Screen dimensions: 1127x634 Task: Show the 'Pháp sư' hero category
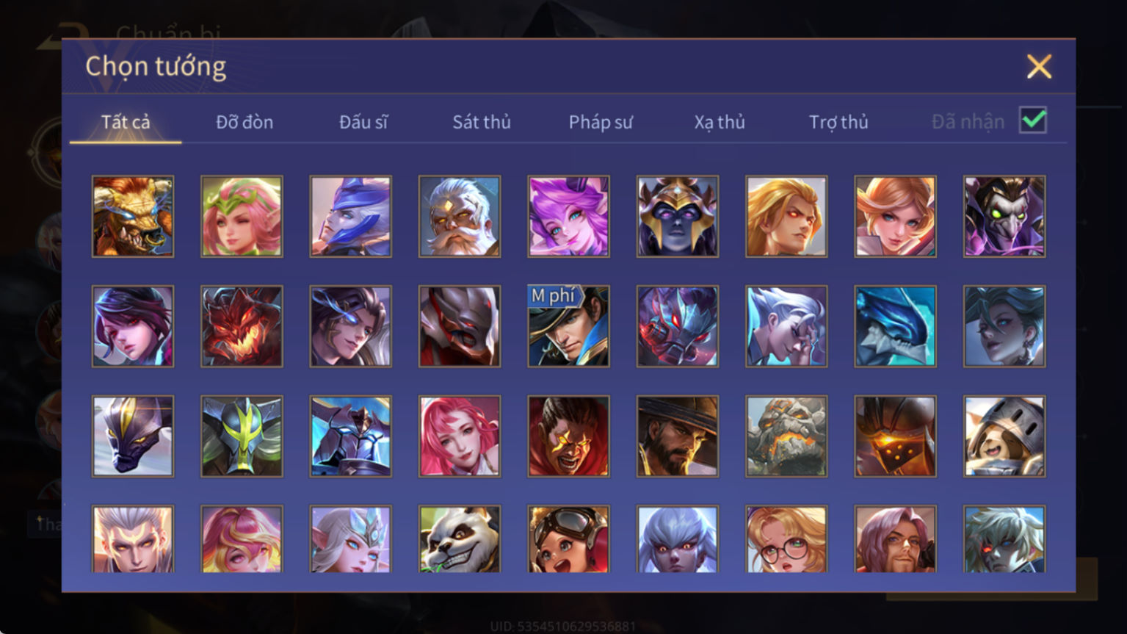[601, 122]
